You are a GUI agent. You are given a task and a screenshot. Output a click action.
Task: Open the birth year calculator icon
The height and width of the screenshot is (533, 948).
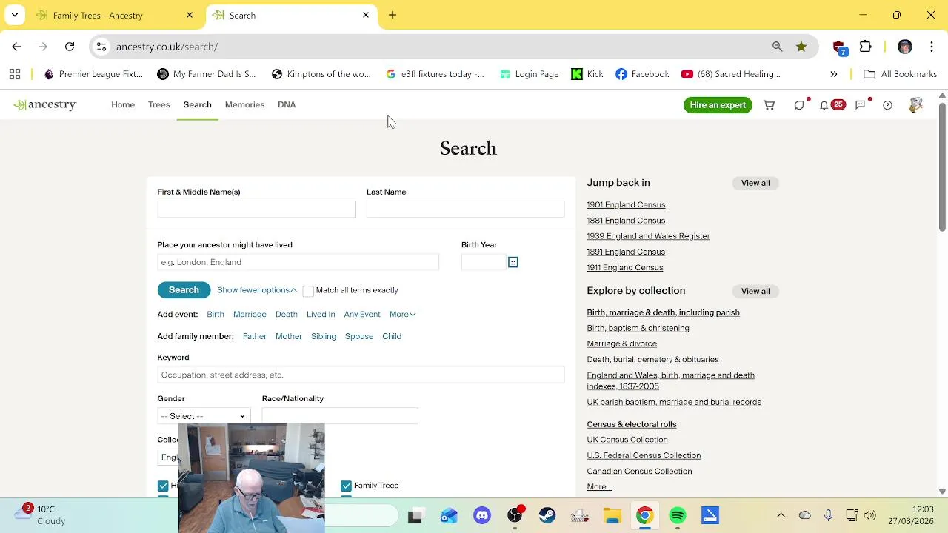[x=513, y=262]
